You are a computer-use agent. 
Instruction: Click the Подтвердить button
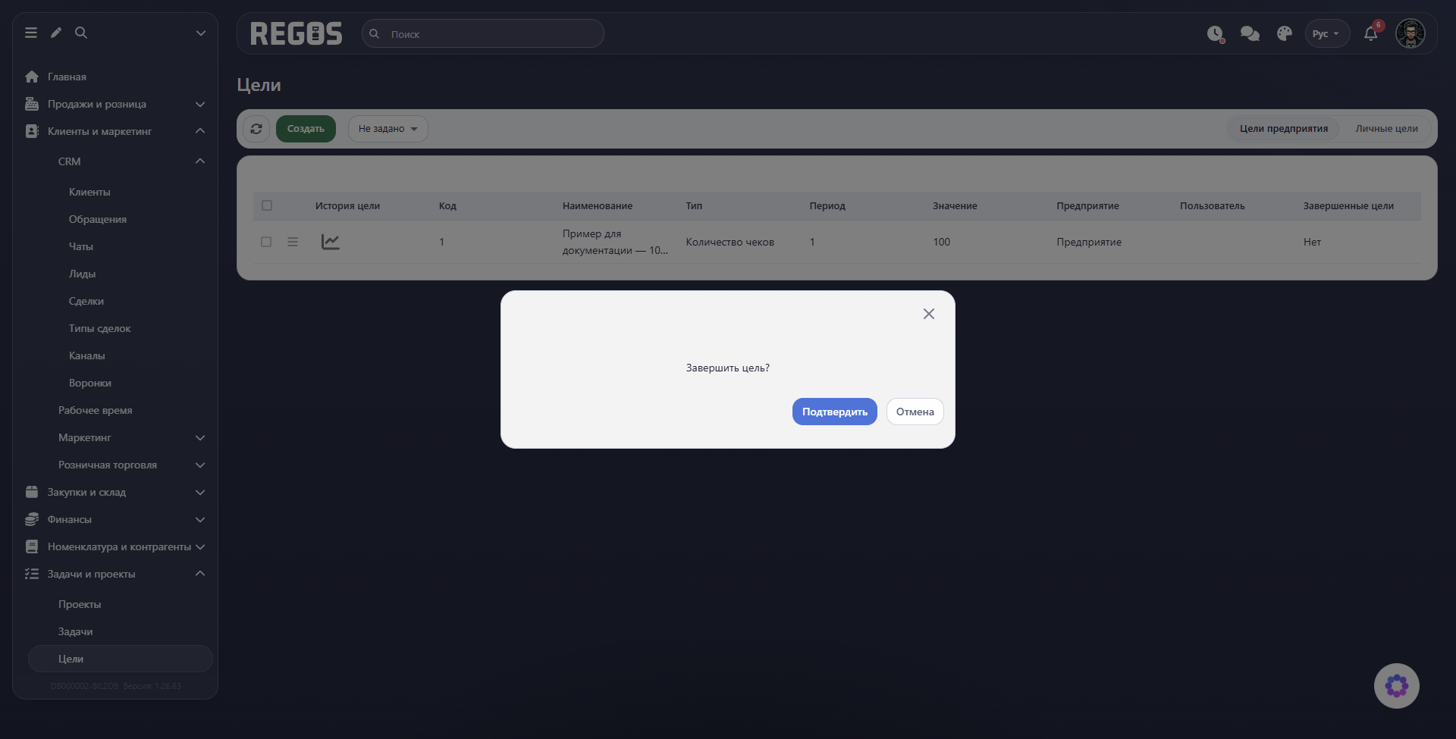[835, 412]
